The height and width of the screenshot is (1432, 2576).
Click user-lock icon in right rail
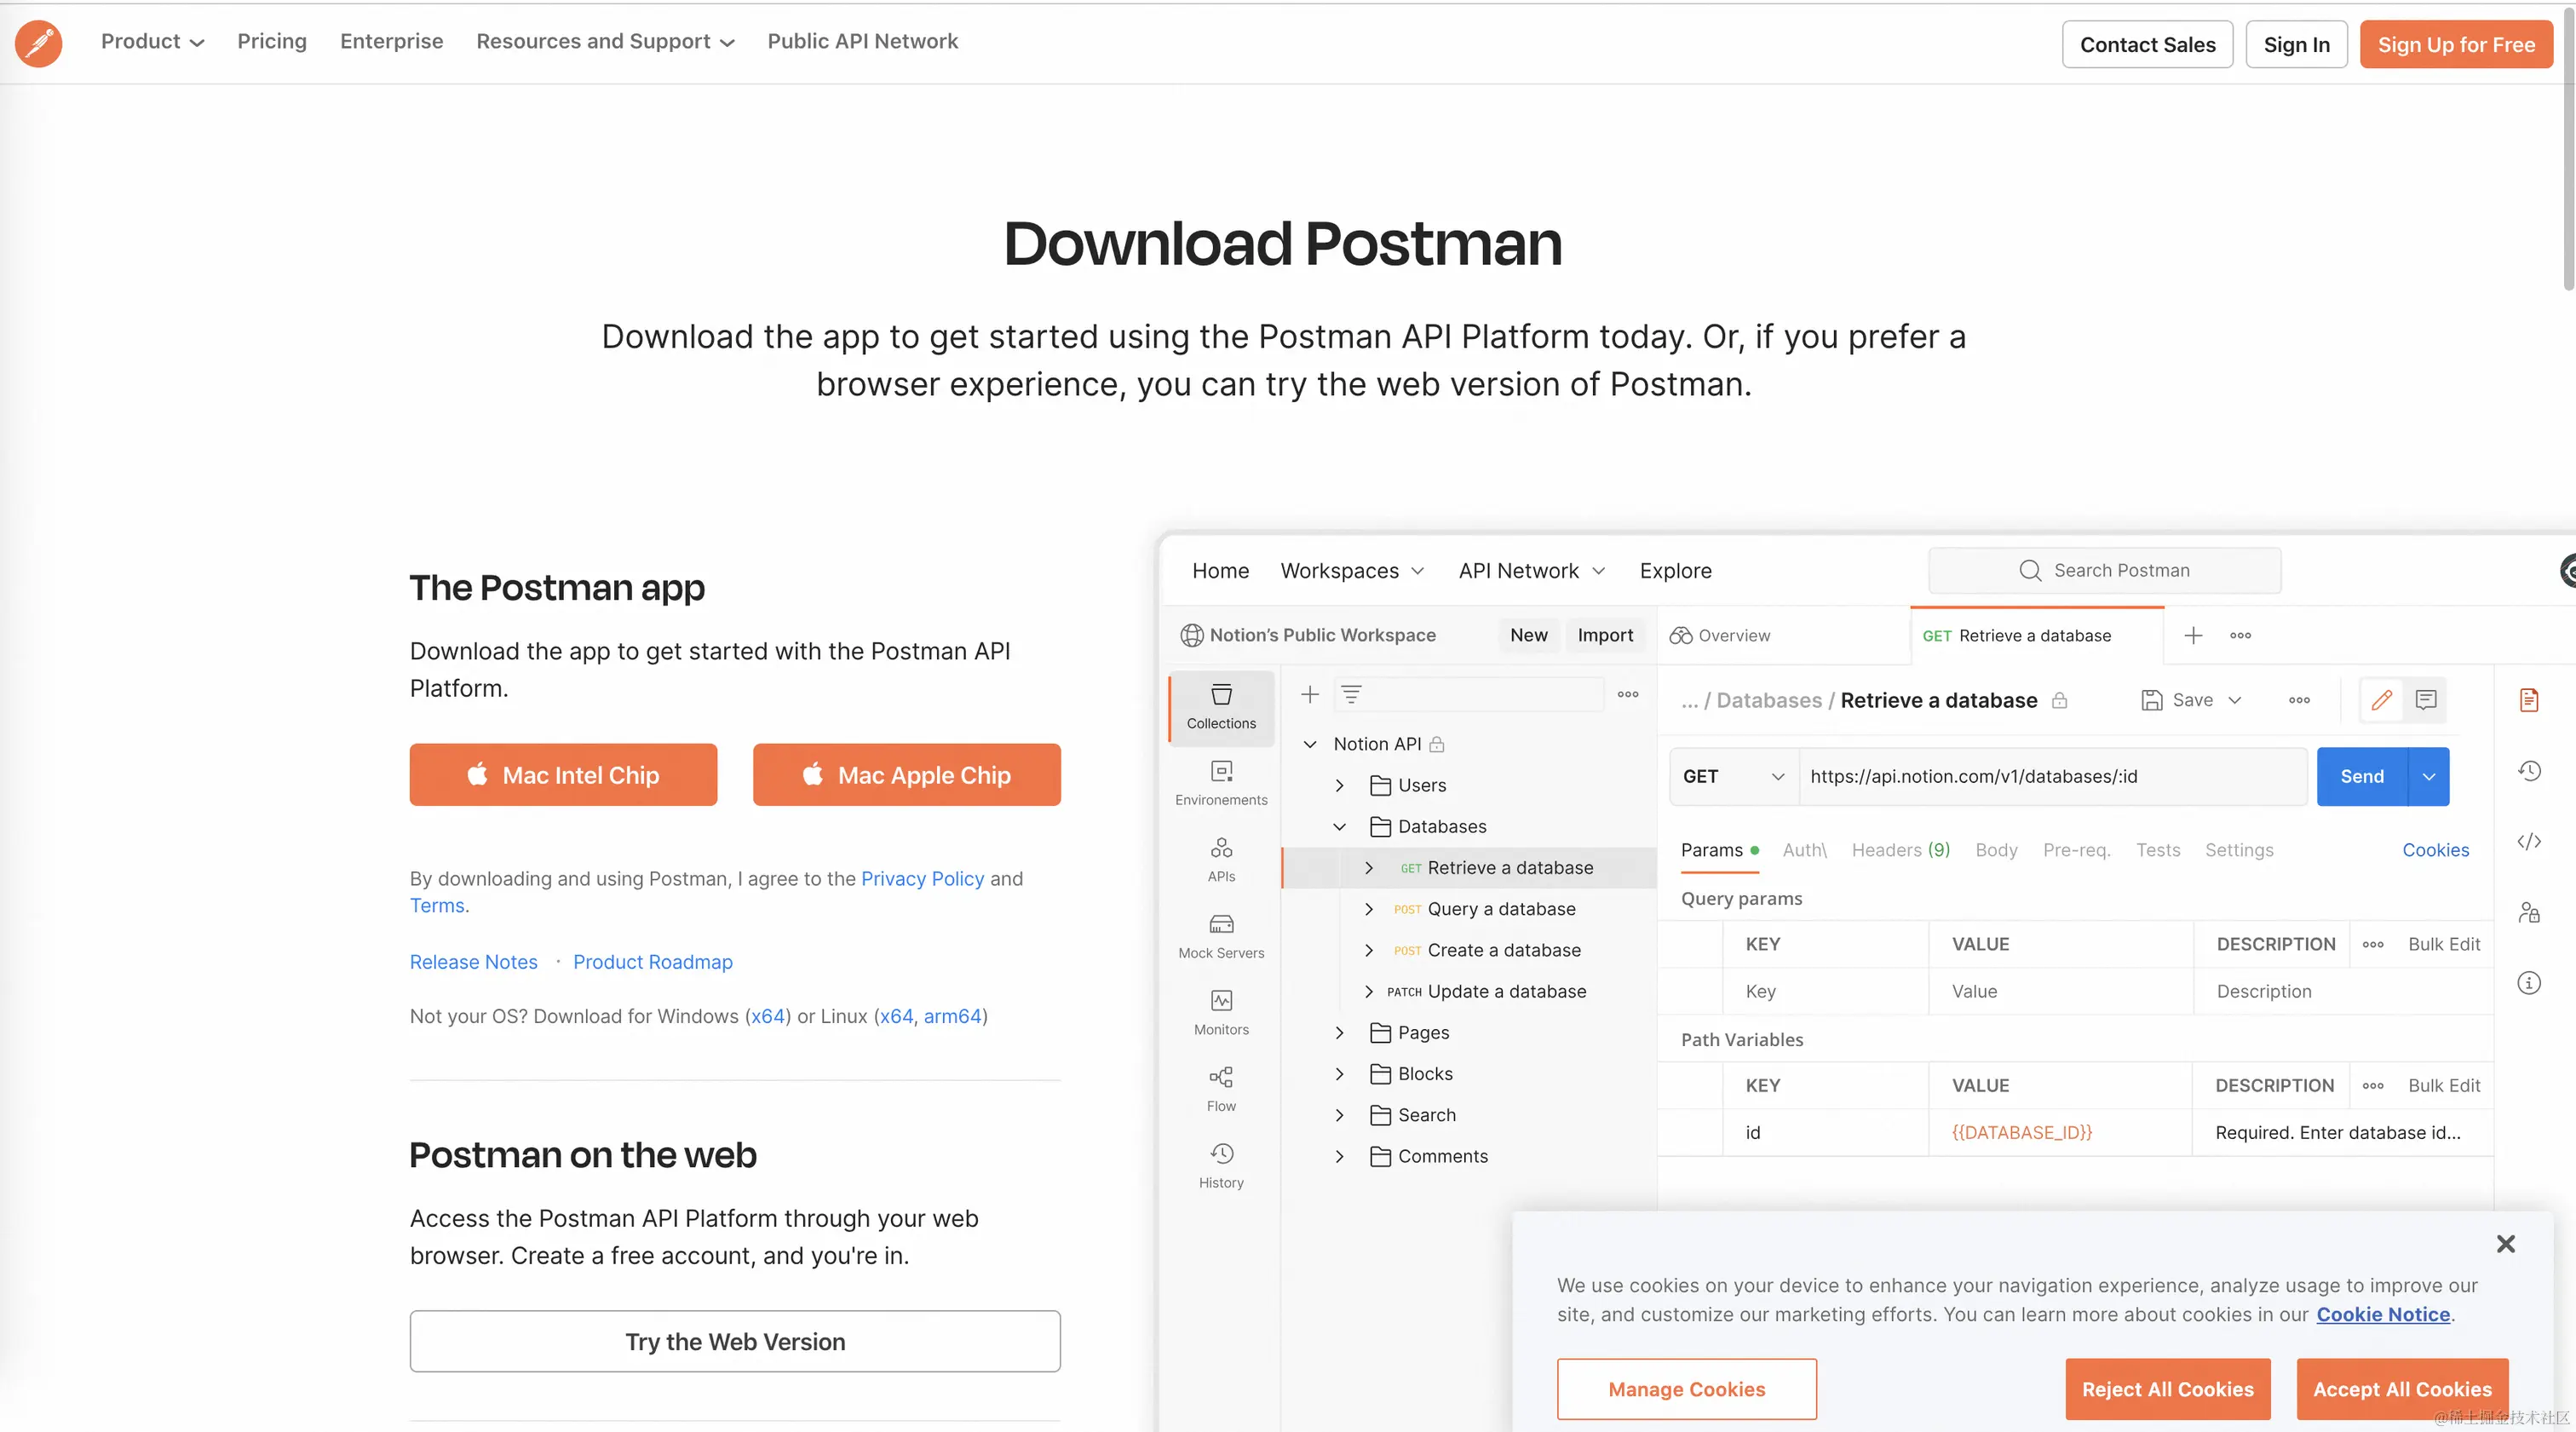tap(2529, 912)
